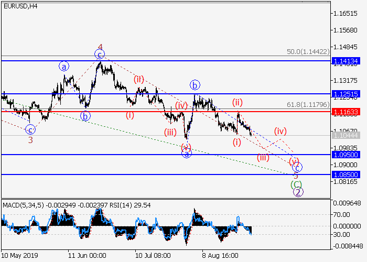Image resolution: width=367 pixels, height=262 pixels.
Task: Click the circled blue b label near 8 Aug
Action: [195, 84]
